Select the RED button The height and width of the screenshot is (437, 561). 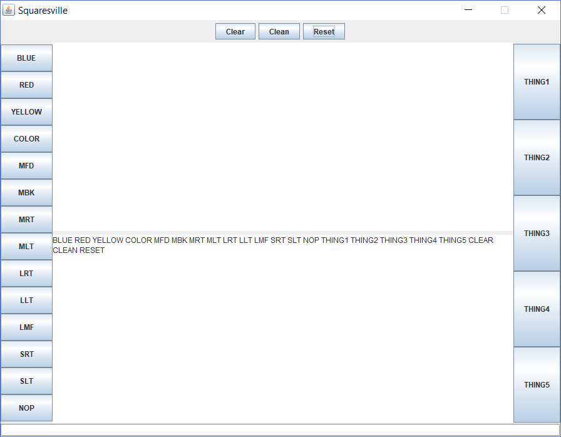pyautogui.click(x=26, y=85)
